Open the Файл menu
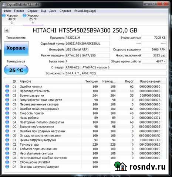 coord(7,11)
